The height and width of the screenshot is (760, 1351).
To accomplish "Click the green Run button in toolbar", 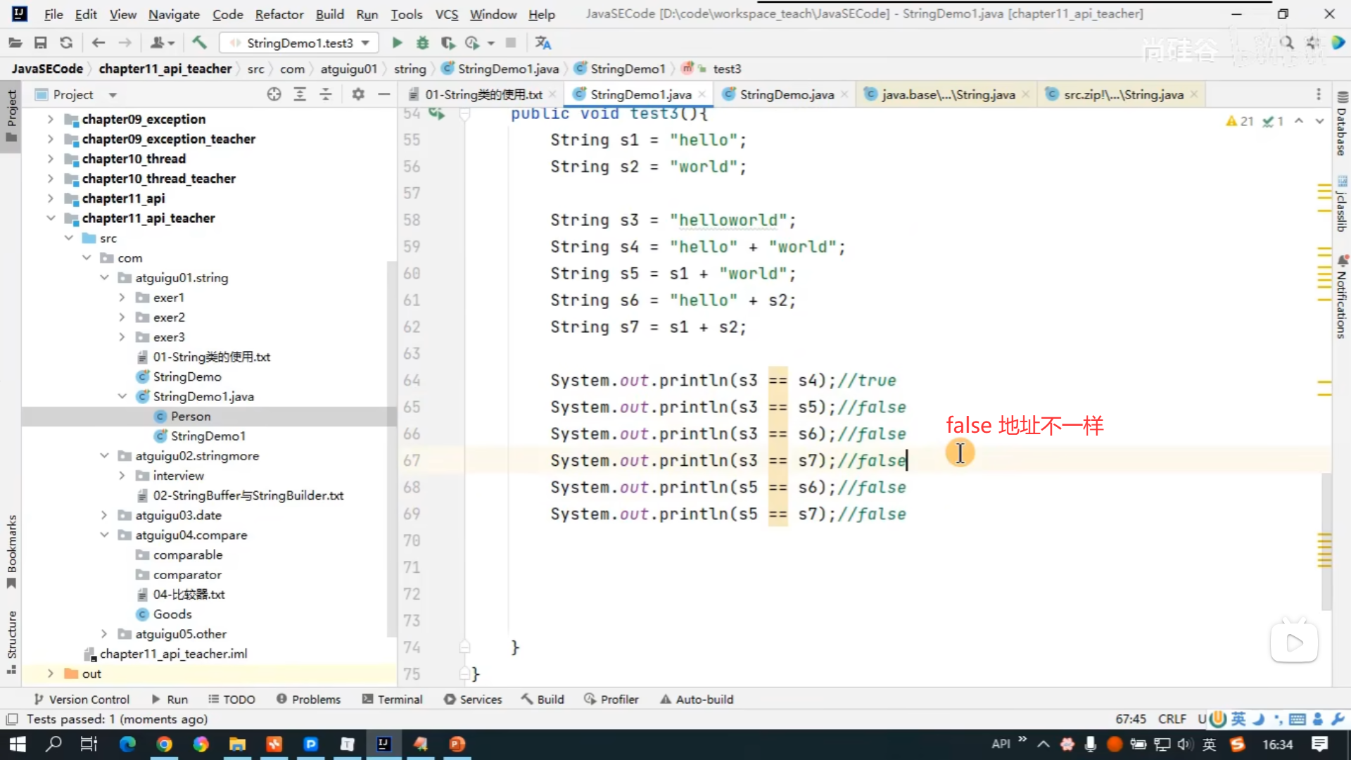I will coord(397,43).
